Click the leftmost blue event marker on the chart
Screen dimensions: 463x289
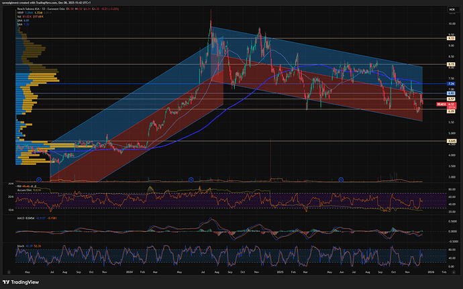[x=40, y=179]
